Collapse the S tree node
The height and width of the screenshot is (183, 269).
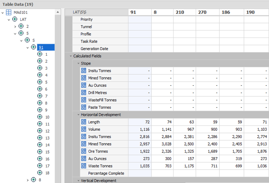[21, 41]
